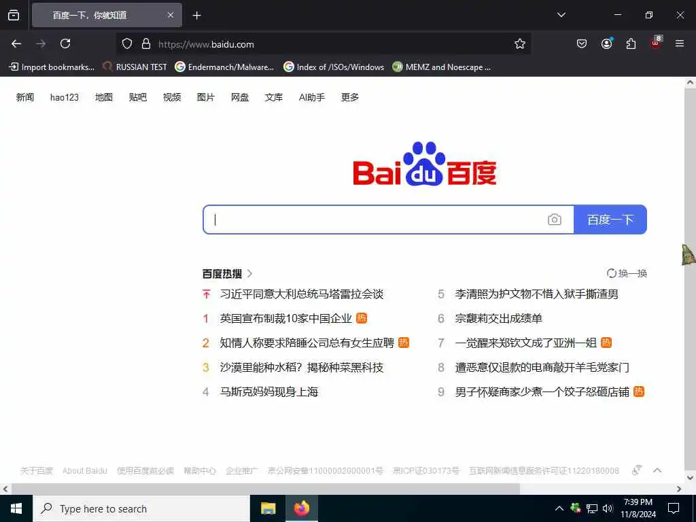Open hot search 男子怀疑商家少煮一个饺子怒砸店铺
The image size is (696, 522).
pyautogui.click(x=542, y=391)
